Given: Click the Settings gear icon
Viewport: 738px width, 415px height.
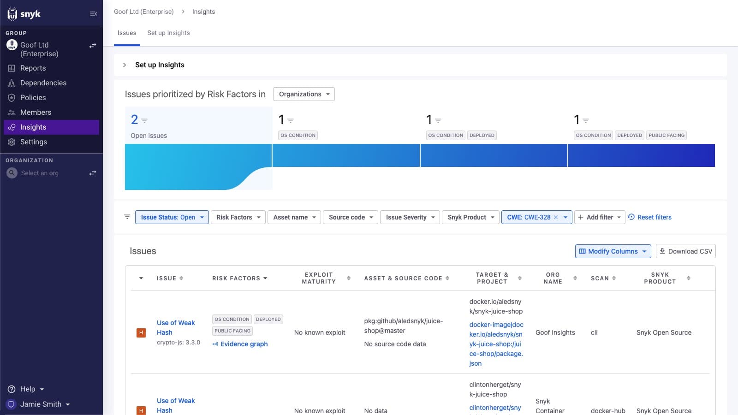Looking at the screenshot, I should point(12,142).
